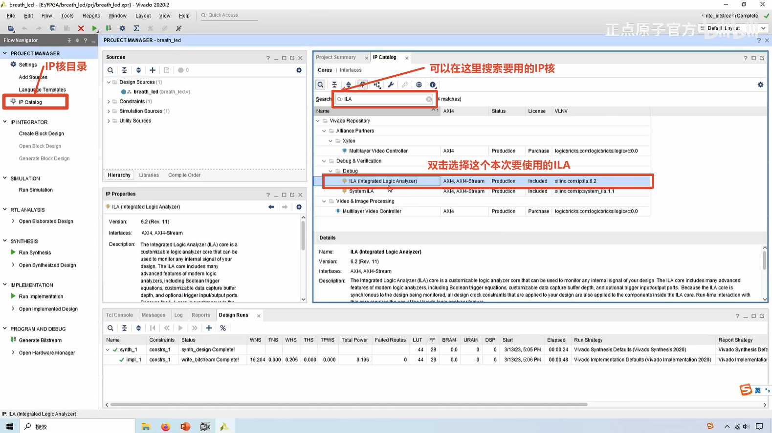Click Customize IP wrench icon in IP Catalog
This screenshot has width=772, height=433.
[391, 85]
